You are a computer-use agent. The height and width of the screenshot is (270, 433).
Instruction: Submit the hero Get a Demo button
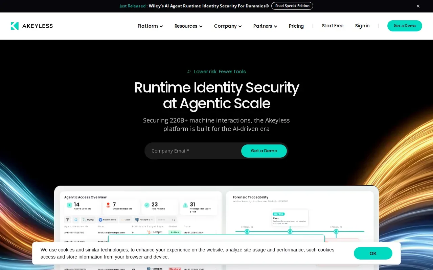click(x=264, y=151)
